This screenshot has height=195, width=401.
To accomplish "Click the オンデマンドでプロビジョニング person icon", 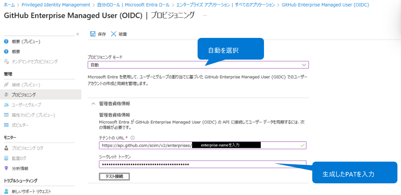I will [6, 62].
